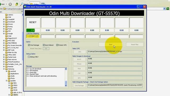
Task: Click the PDA image button
Action: (x=79, y=69)
